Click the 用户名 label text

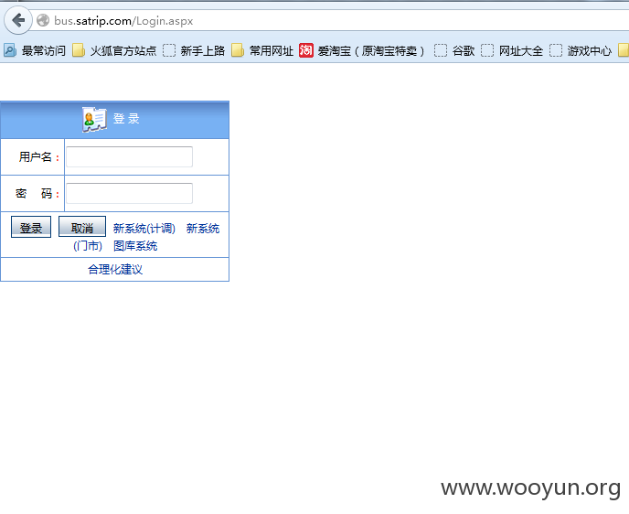tap(36, 157)
